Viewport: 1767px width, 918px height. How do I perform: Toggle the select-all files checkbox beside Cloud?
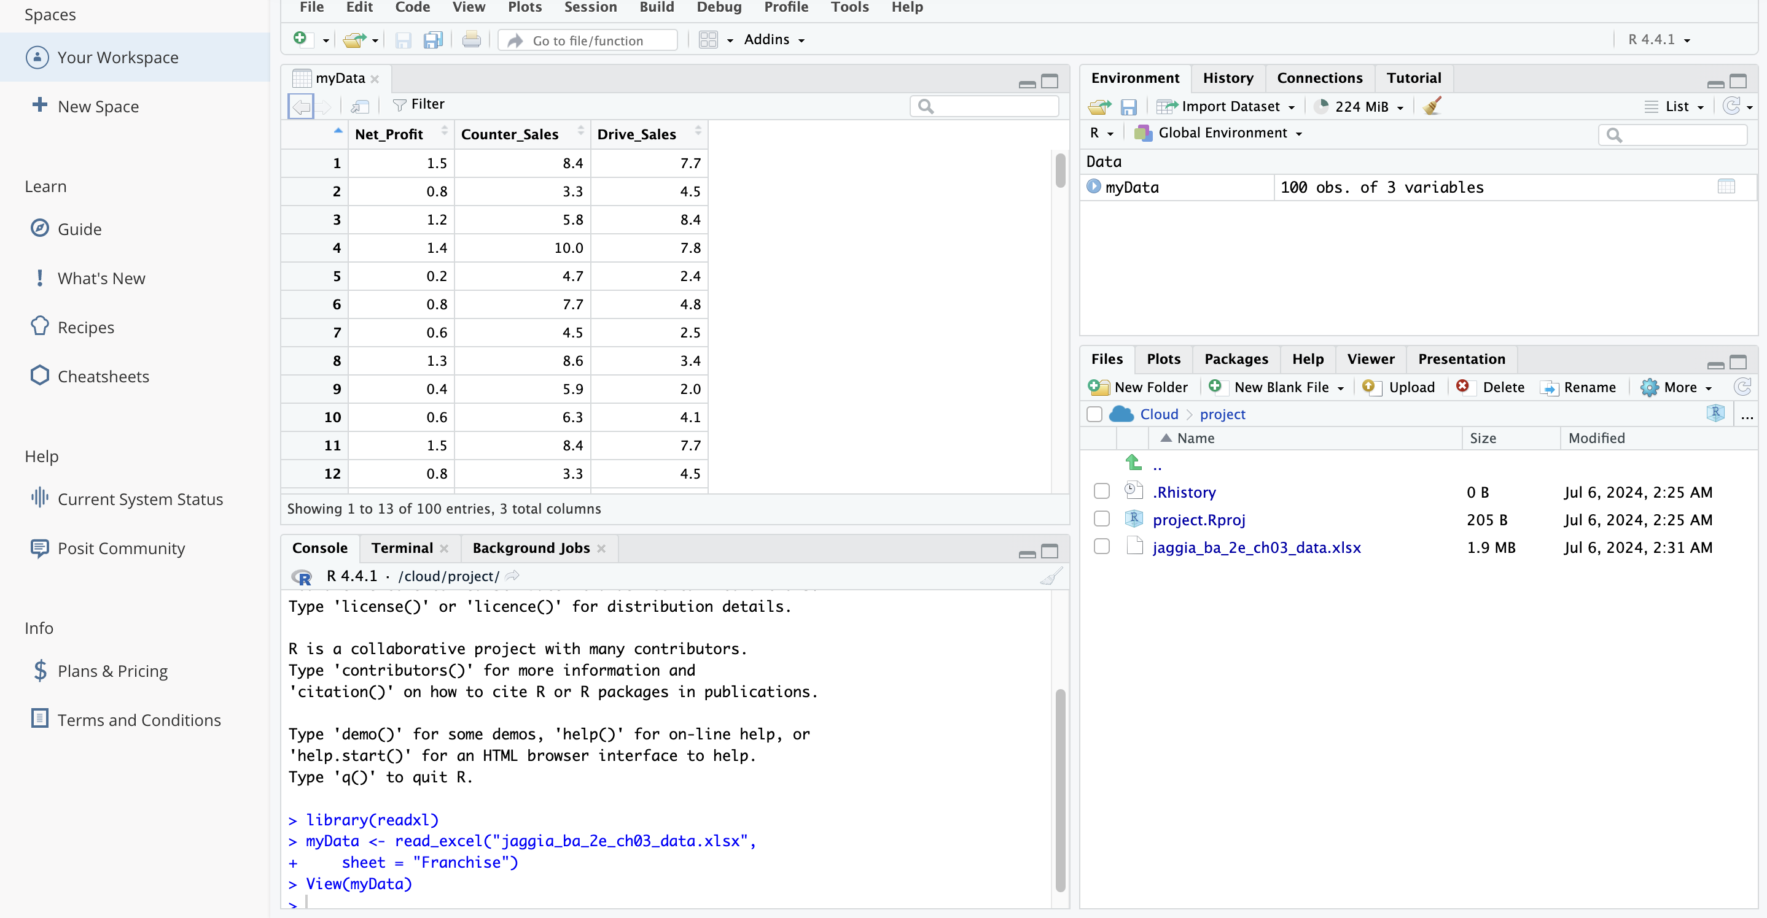click(x=1094, y=414)
